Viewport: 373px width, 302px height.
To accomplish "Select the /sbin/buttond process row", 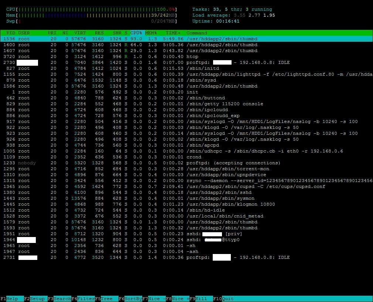I will [186, 98].
